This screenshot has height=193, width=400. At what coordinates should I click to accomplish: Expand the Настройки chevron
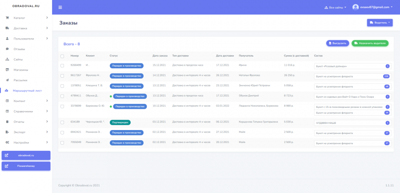coord(47,142)
